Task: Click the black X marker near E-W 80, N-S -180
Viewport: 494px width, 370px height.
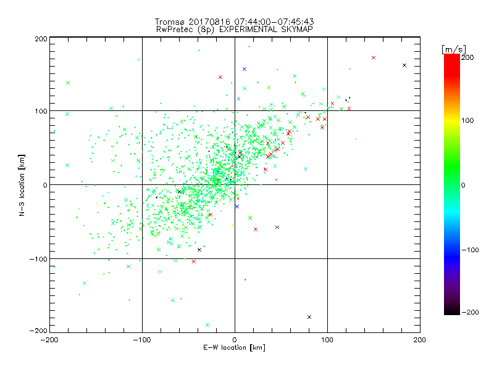Action: click(309, 317)
